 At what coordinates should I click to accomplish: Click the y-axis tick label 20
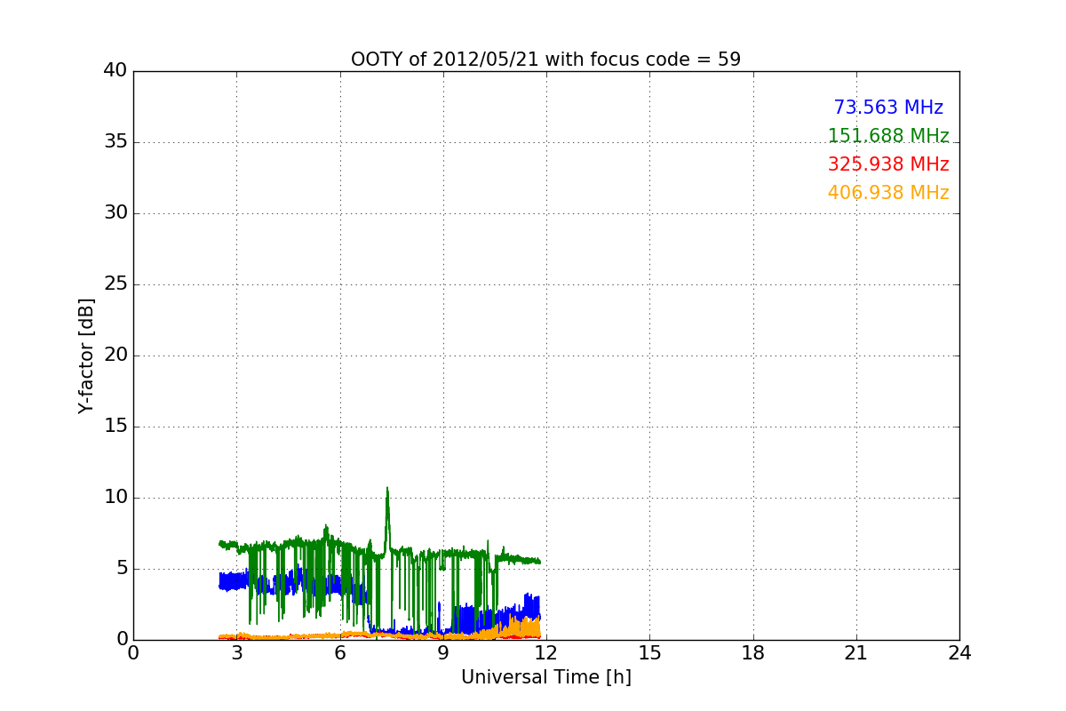pyautogui.click(x=115, y=355)
